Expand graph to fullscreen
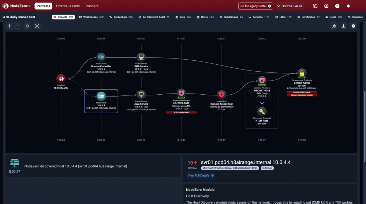 [x=37, y=26]
